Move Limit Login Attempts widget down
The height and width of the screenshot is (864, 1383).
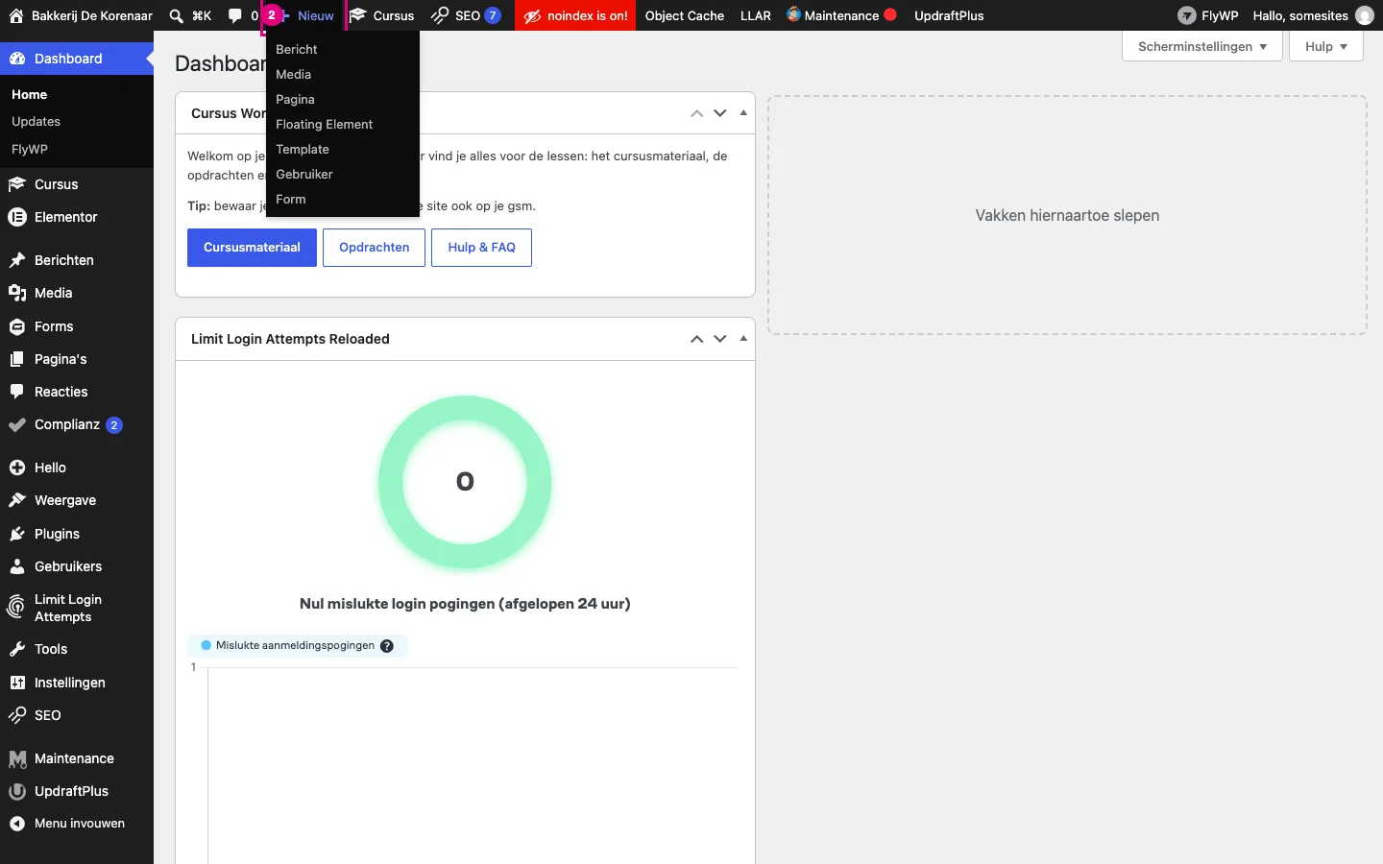[x=720, y=339]
